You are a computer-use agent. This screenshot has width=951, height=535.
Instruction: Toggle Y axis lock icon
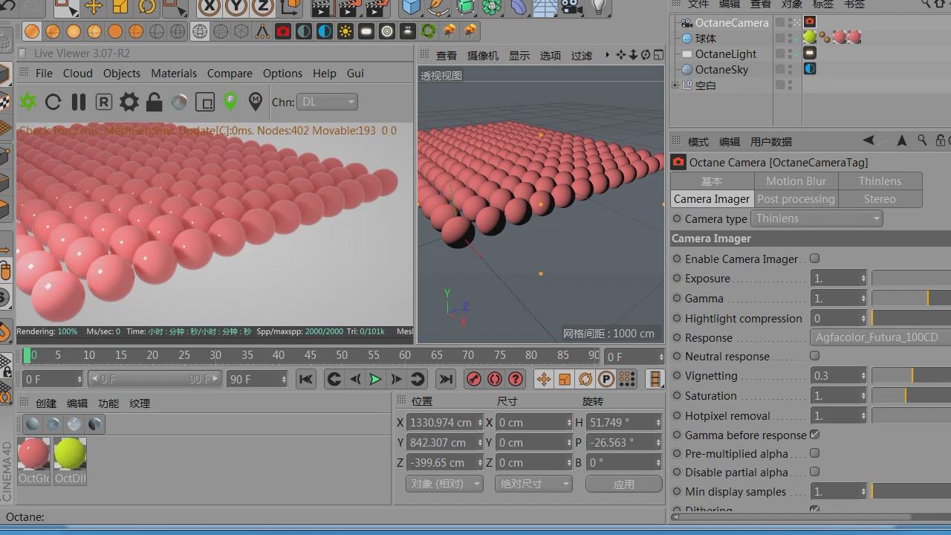[236, 7]
